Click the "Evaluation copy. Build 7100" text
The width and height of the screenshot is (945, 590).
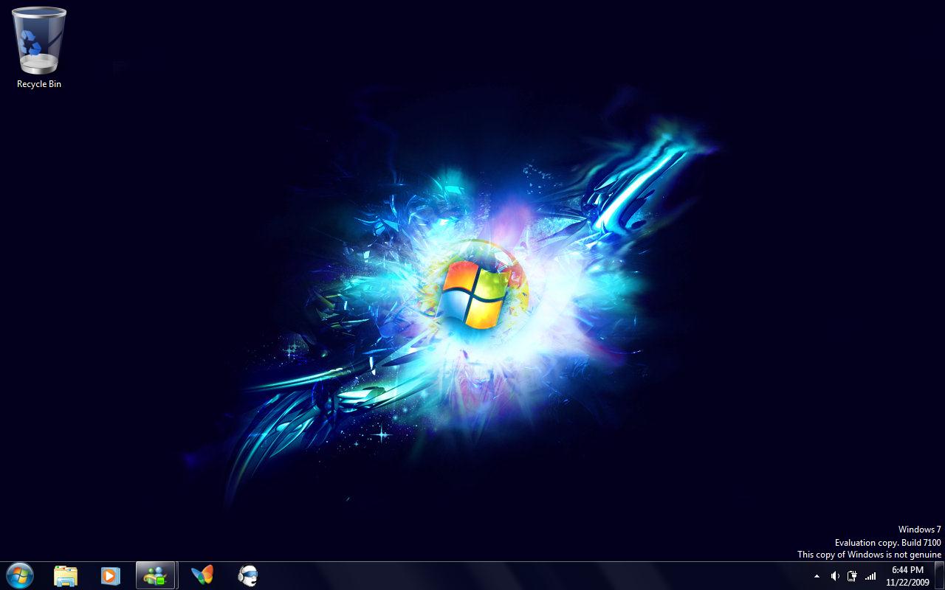pyautogui.click(x=887, y=542)
